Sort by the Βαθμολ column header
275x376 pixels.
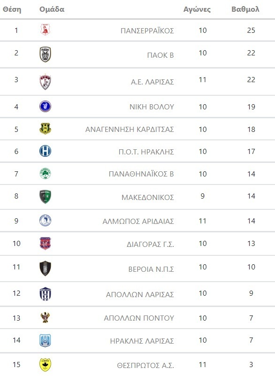point(245,9)
